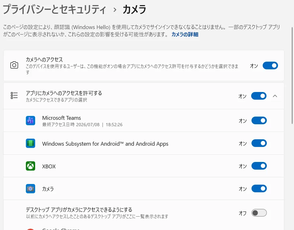The height and width of the screenshot is (230, 294).
Task: Click the vertical scrollbar thumb
Action: pos(292,75)
